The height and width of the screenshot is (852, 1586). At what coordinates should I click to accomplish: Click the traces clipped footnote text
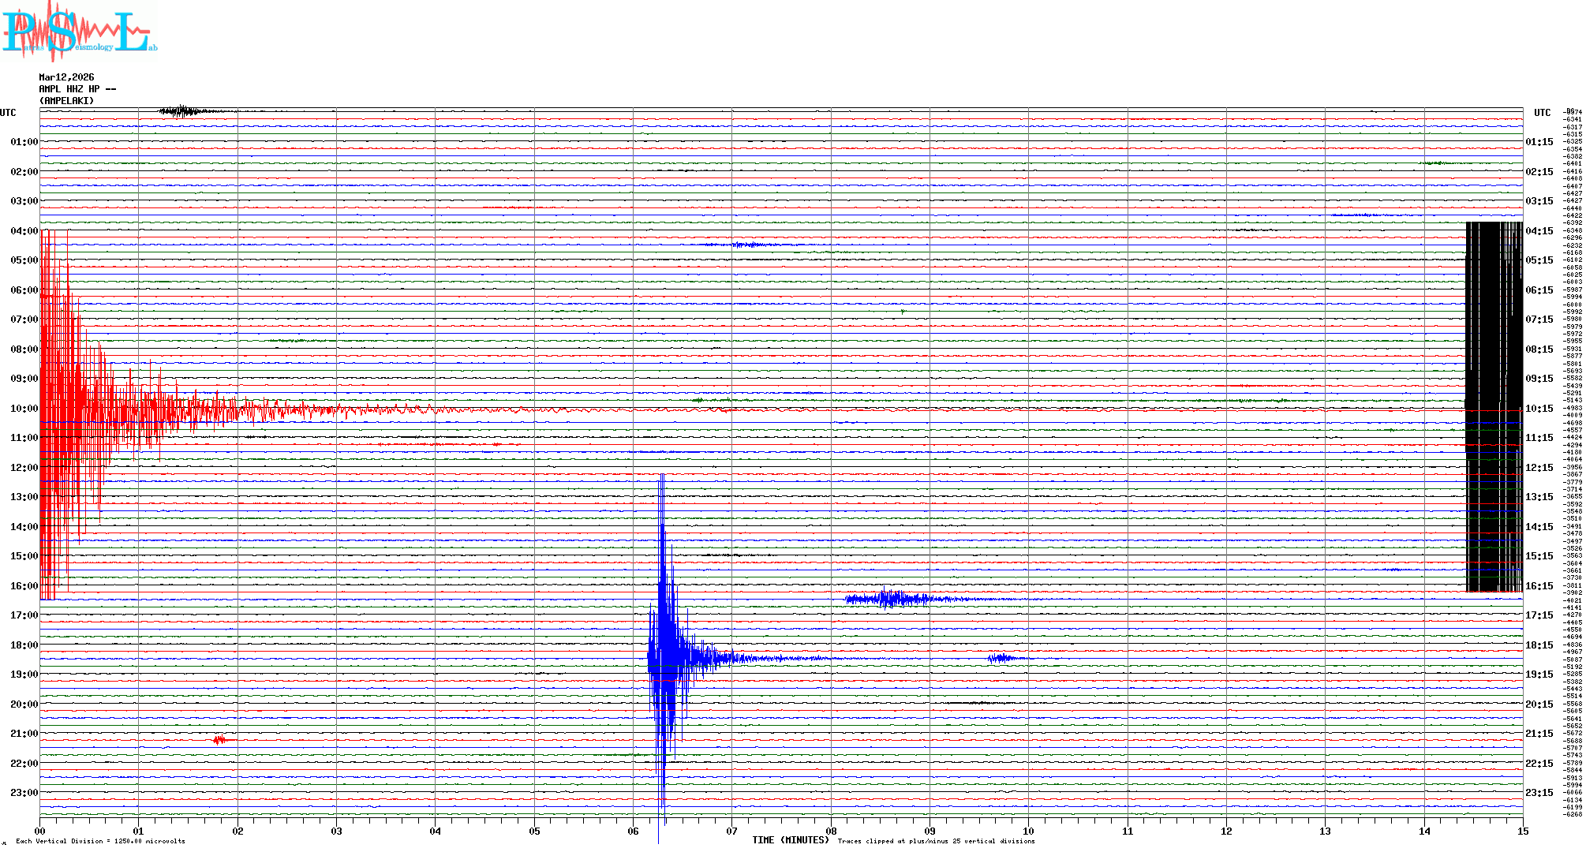[x=936, y=841]
